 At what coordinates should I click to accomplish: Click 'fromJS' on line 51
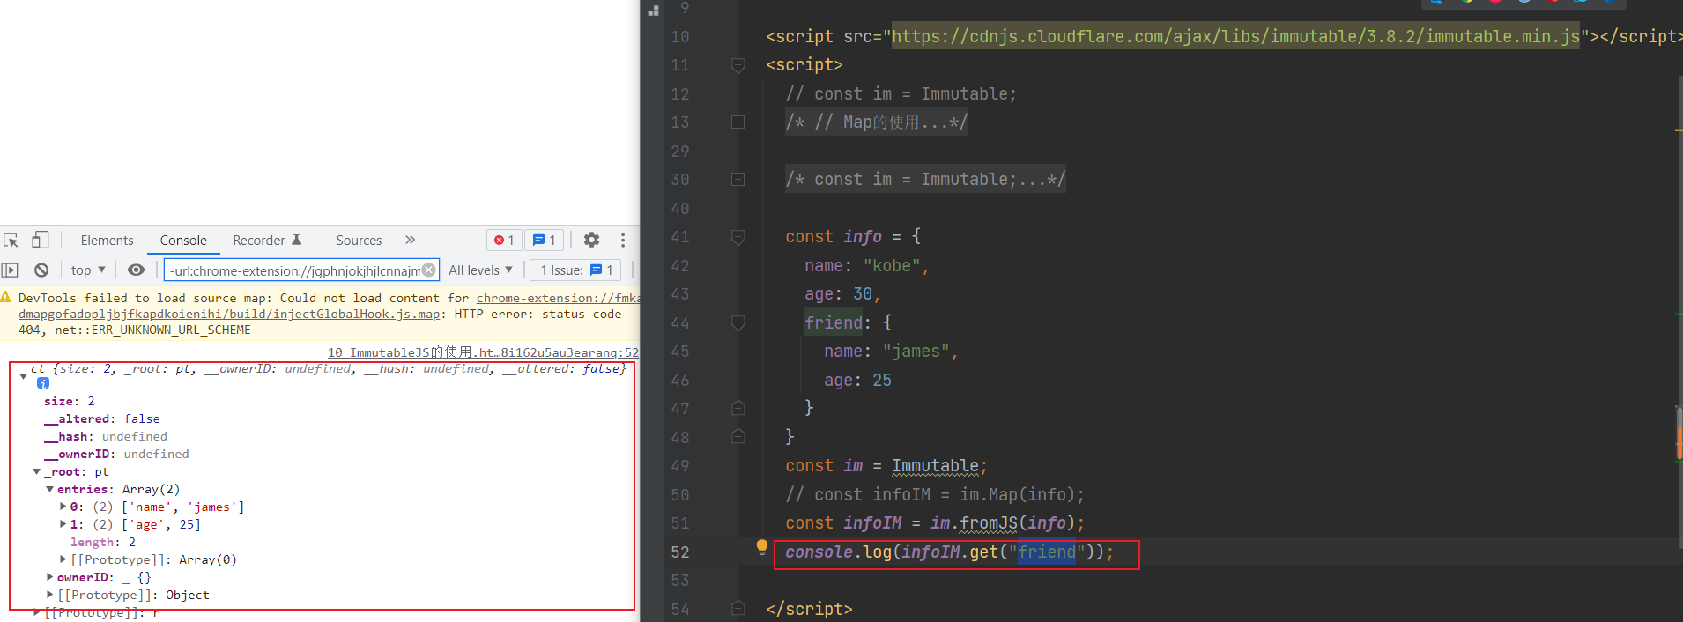989,522
